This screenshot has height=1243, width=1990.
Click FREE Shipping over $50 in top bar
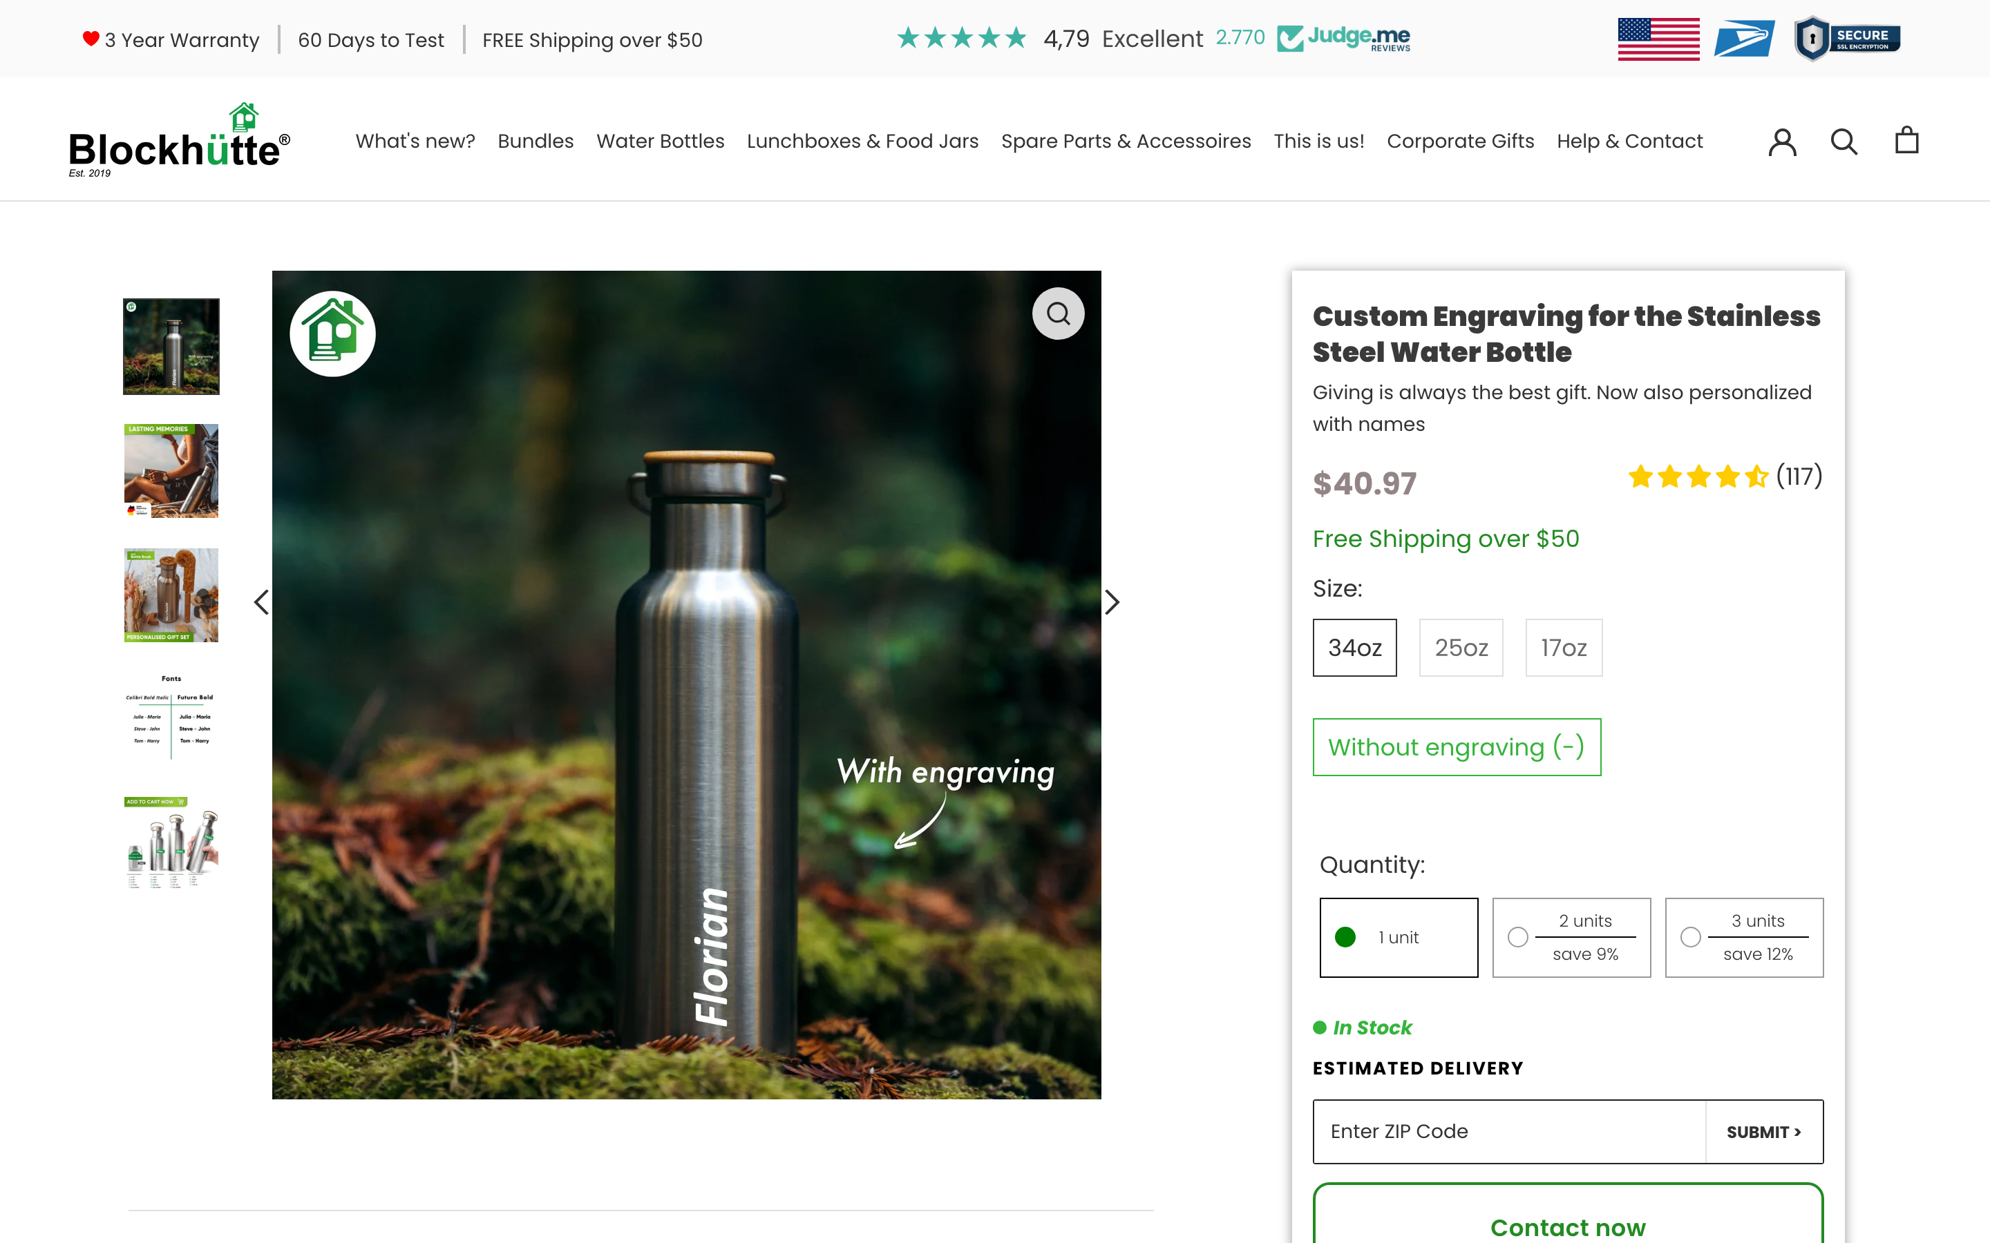coord(592,40)
